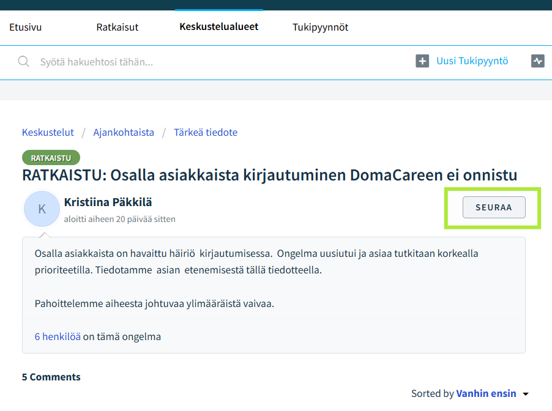The width and height of the screenshot is (552, 411).
Task: Click text aloitti aiheen 20 päivää sitten
Action: [x=120, y=219]
